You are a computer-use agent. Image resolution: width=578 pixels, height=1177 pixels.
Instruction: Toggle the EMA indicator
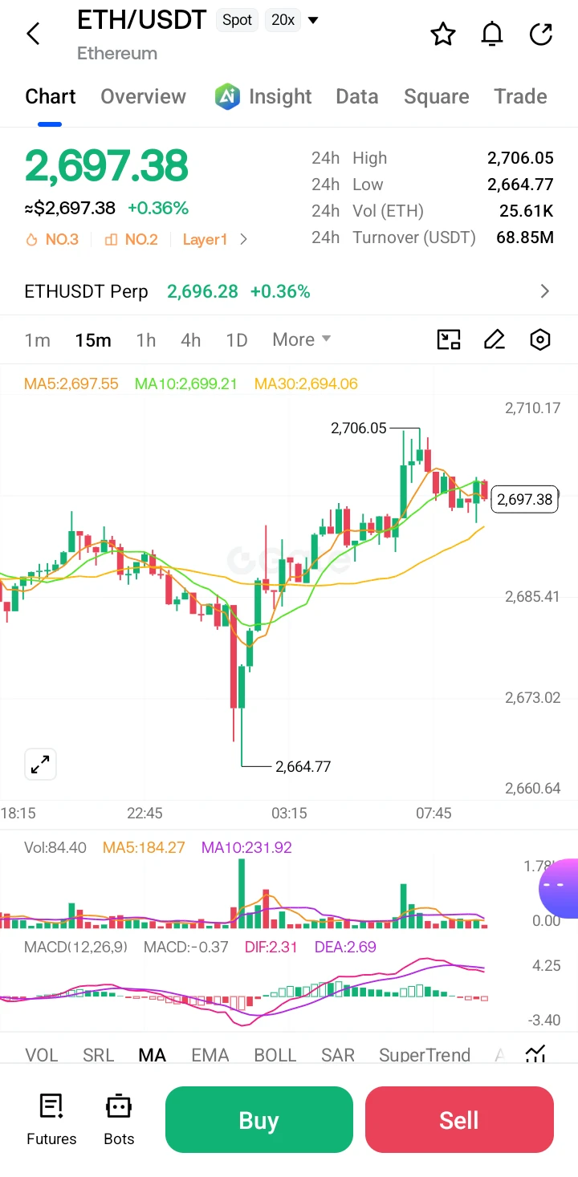[x=210, y=1054]
